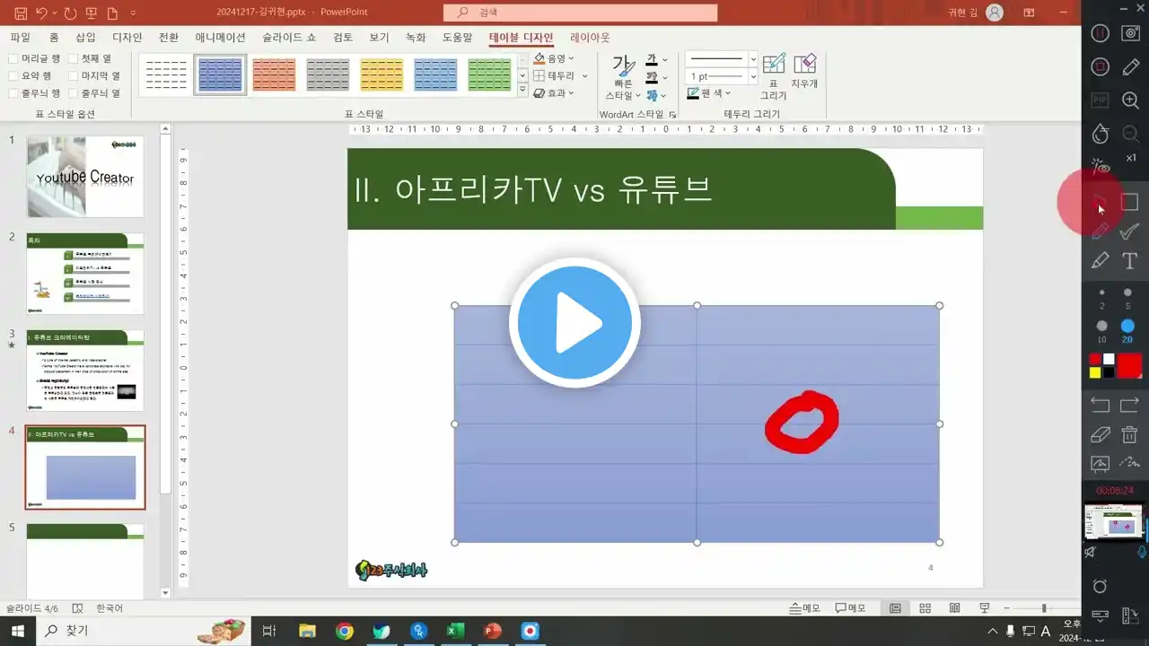The width and height of the screenshot is (1149, 646).
Task: Switch to Normal view icon in the status bar
Action: (895, 607)
